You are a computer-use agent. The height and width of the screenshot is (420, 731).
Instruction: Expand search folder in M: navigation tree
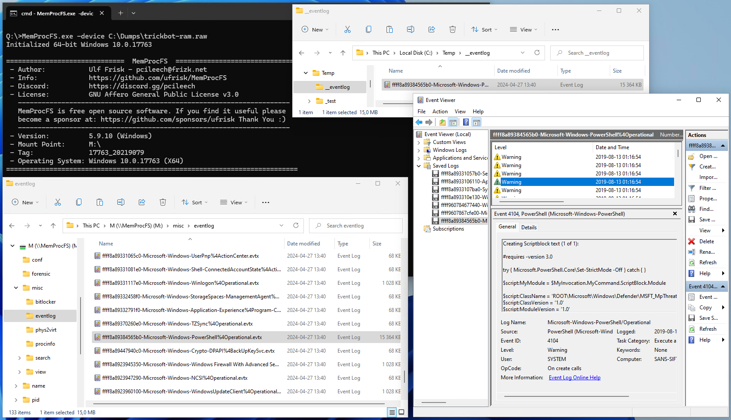(19, 358)
